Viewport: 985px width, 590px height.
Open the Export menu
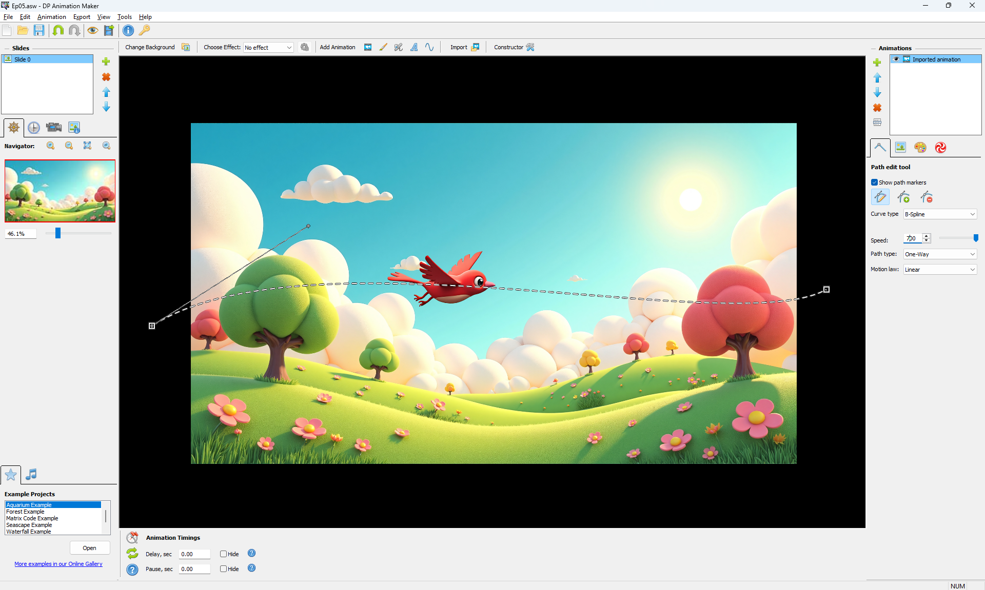pos(82,17)
